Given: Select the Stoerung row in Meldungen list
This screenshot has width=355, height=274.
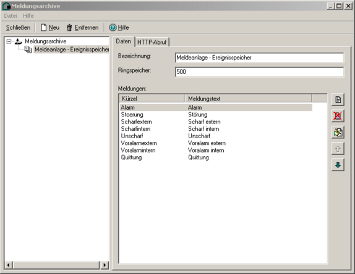Looking at the screenshot, I should [x=216, y=115].
